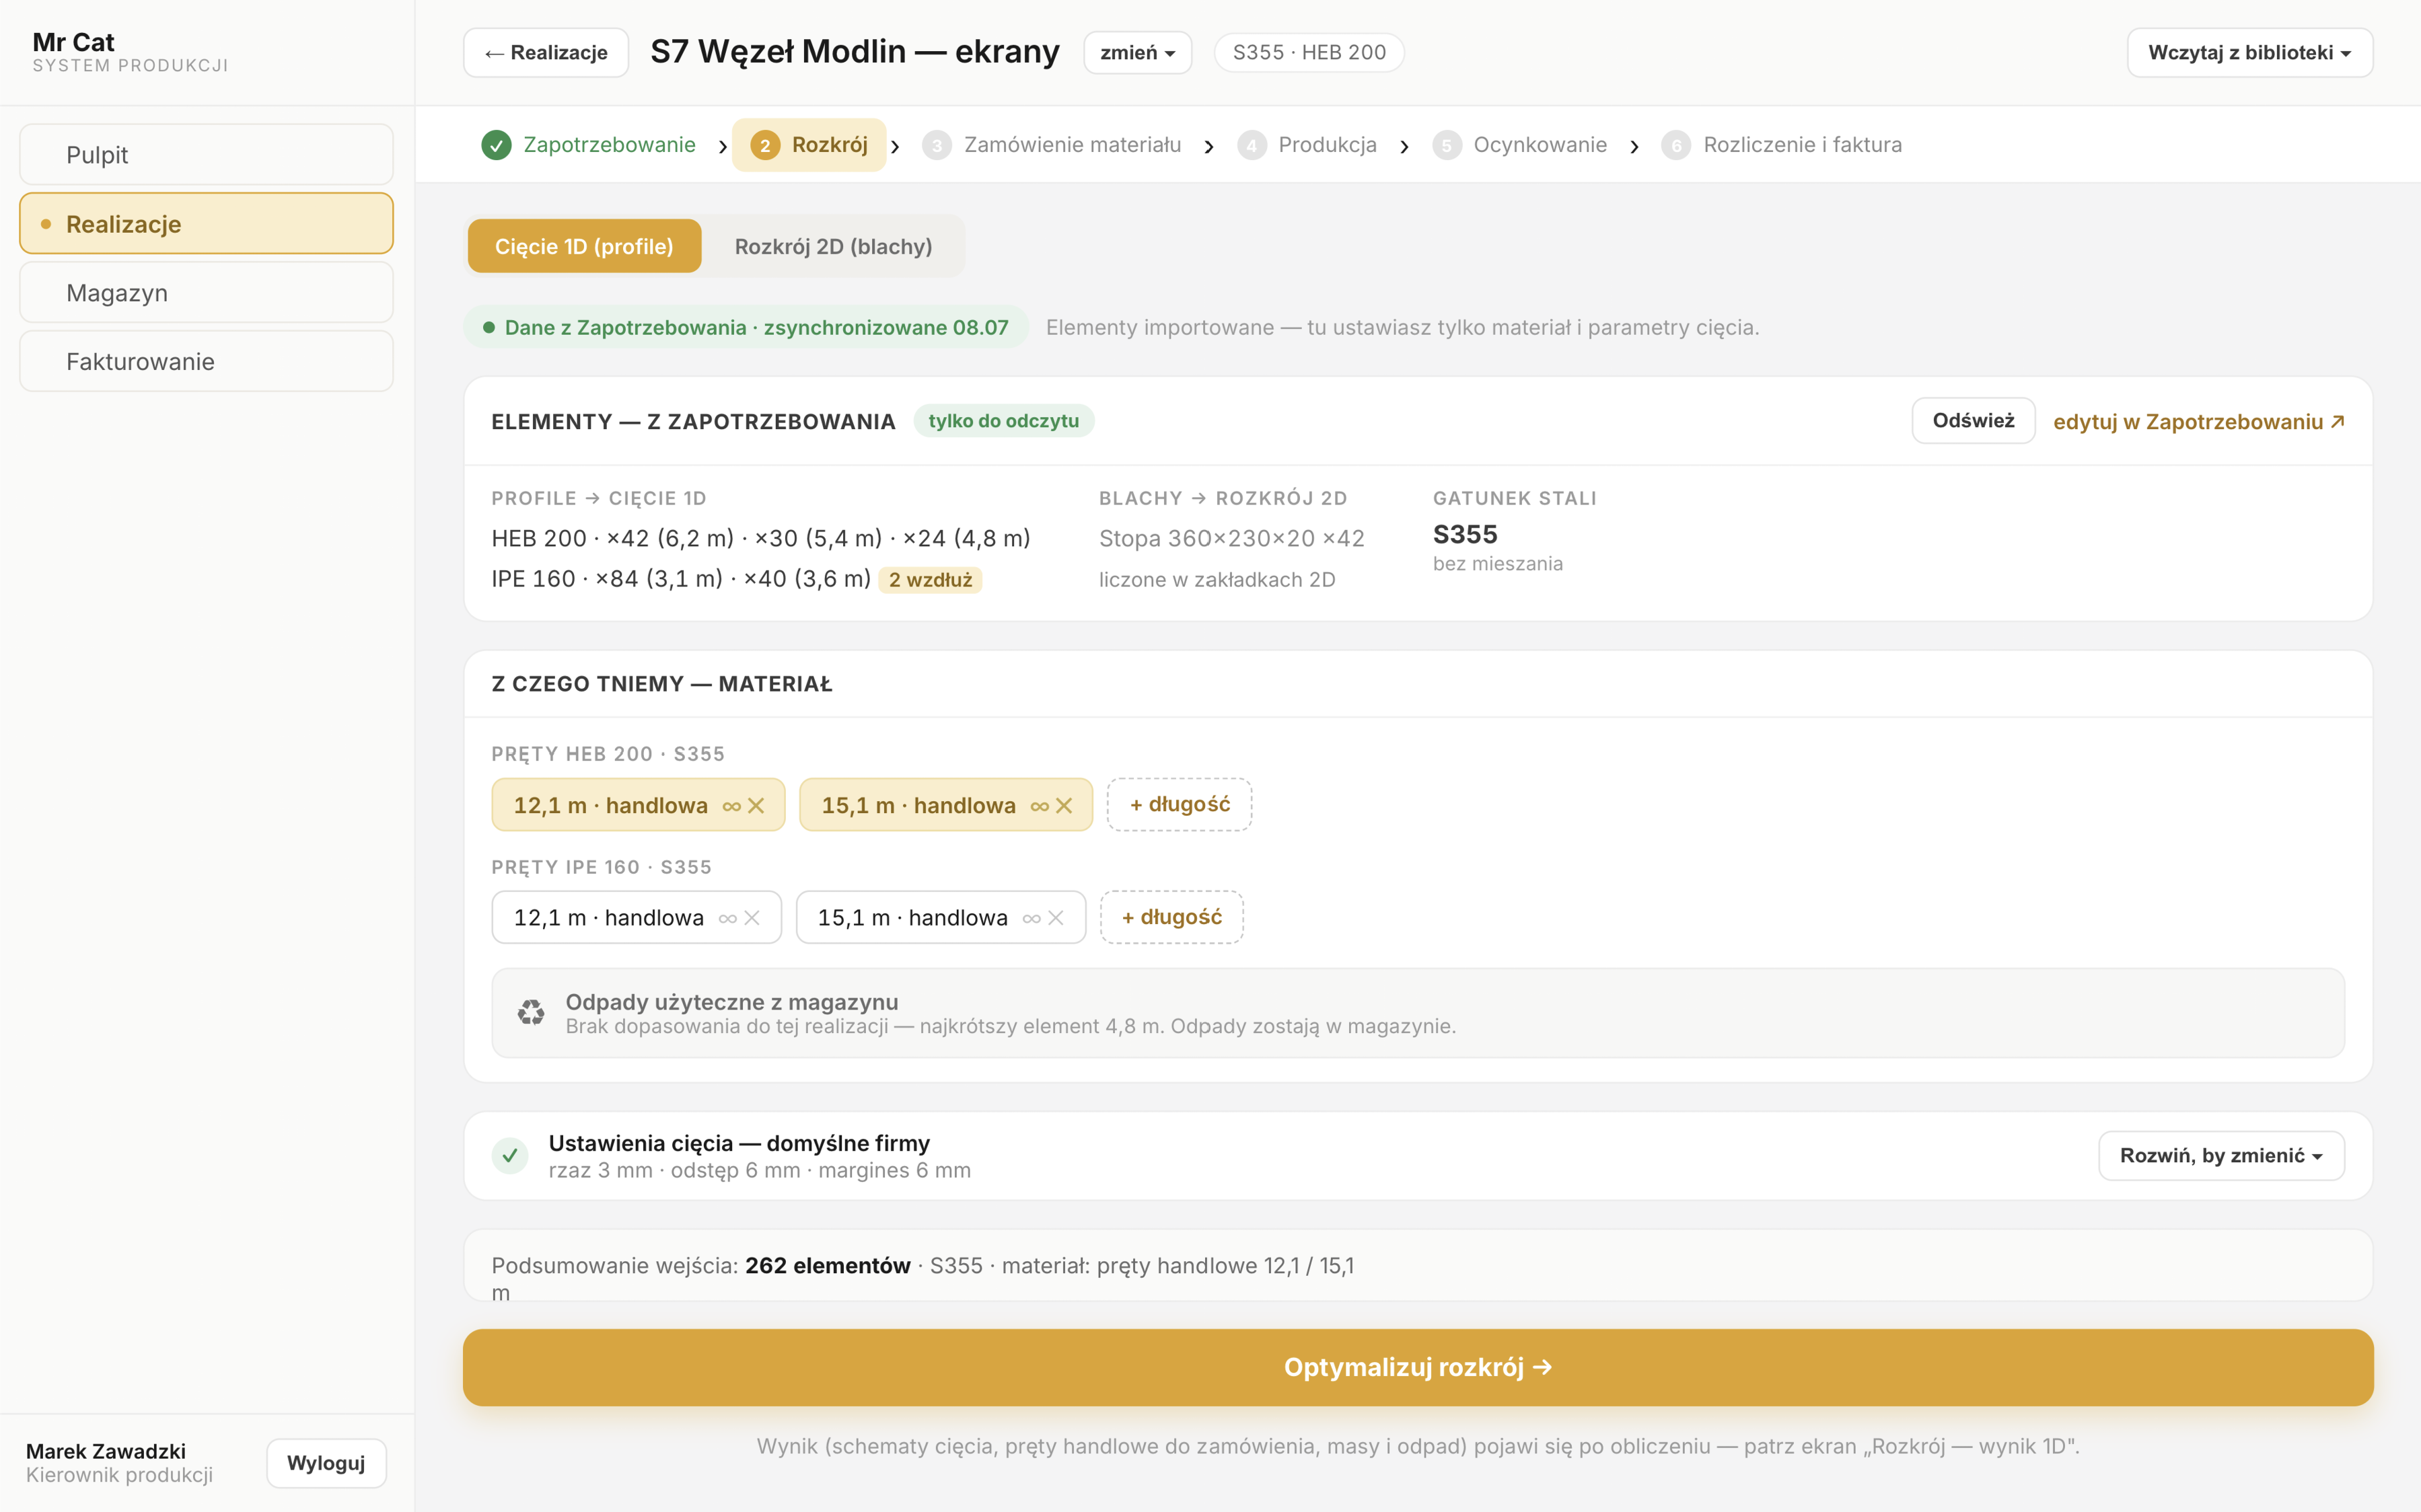Open Magazyn in the sidebar
Screen dimensions: 2421x1512
(206, 293)
